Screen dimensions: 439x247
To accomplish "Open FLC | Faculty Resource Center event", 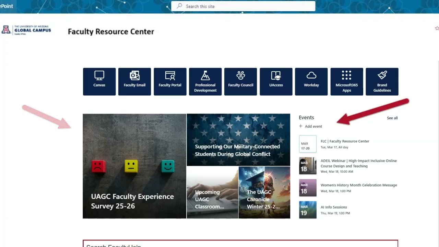I will point(345,141).
